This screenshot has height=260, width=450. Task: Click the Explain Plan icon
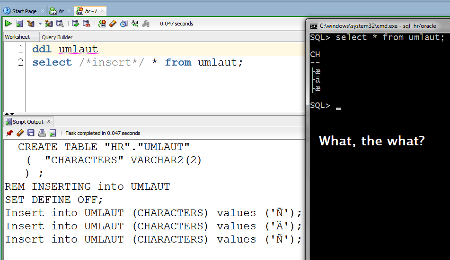click(x=30, y=24)
